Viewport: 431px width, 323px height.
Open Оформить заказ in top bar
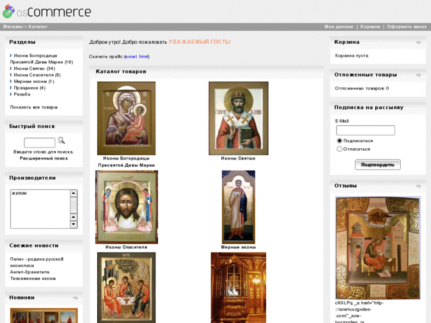pos(407,27)
